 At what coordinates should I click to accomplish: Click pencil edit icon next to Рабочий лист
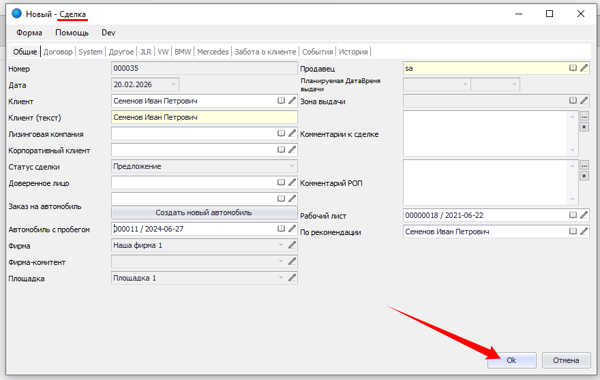pos(584,215)
